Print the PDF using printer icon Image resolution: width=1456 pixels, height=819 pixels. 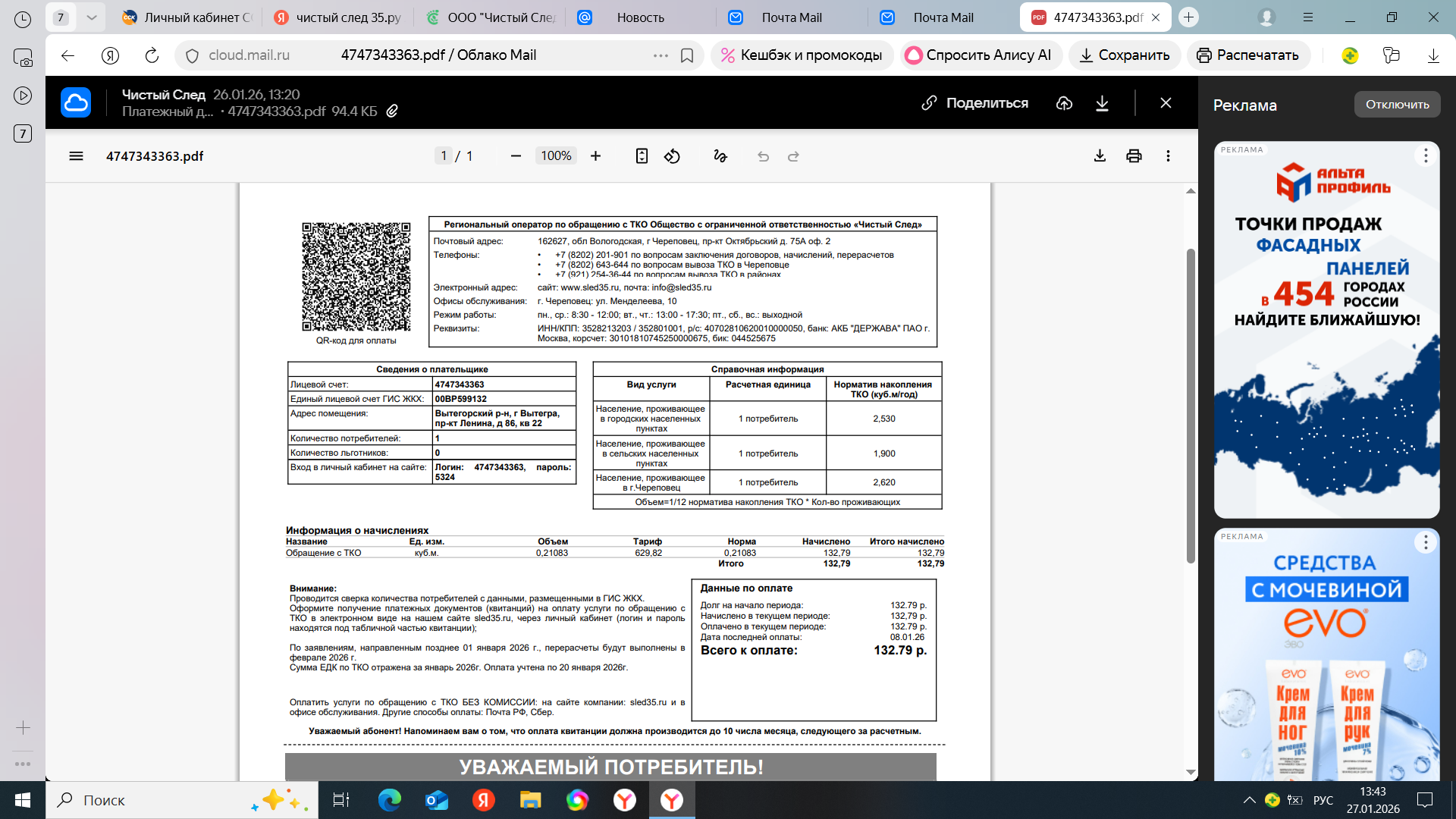point(1134,156)
